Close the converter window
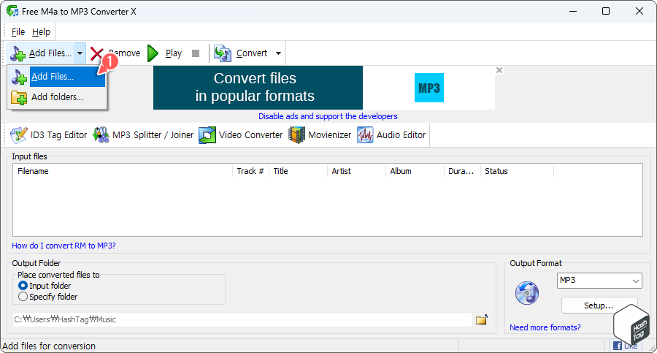 pyautogui.click(x=639, y=12)
